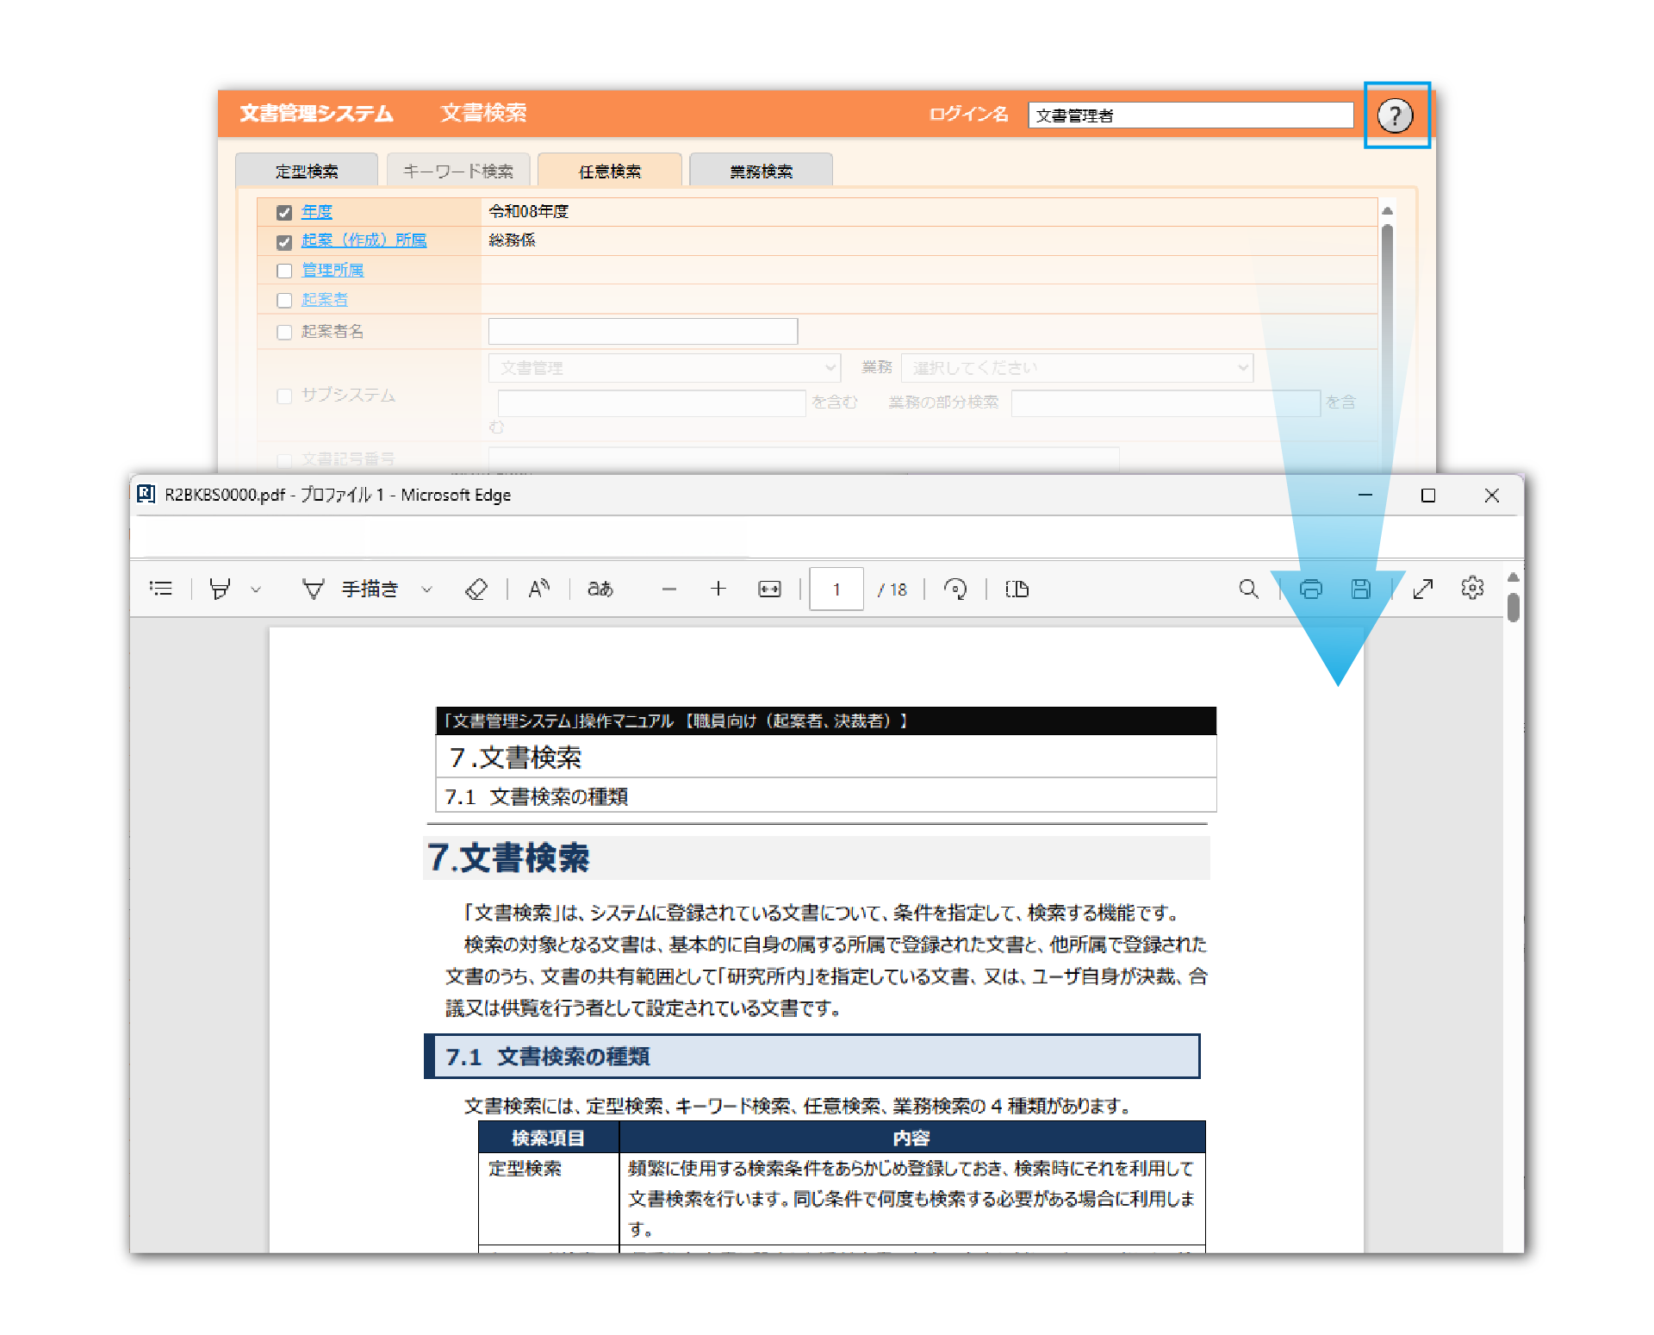This screenshot has width=1654, height=1335.
Task: Switch the page view layout icon
Action: coord(1017,589)
